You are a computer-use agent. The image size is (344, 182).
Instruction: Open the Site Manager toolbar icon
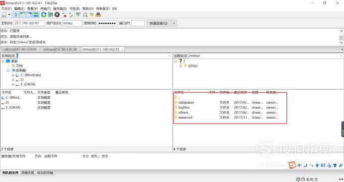click(4, 15)
